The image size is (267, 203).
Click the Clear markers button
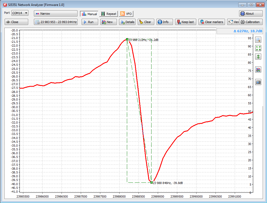pyautogui.click(x=211, y=22)
